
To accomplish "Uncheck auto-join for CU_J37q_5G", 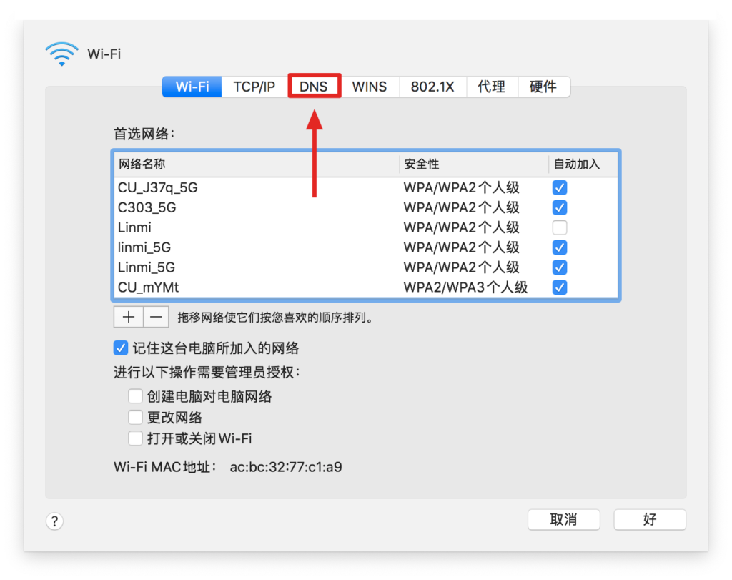I will click(559, 187).
